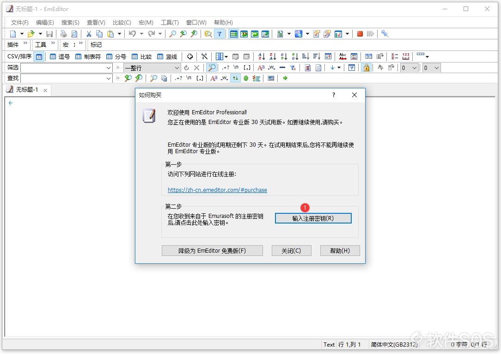501x354 pixels.
Task: Click the 关闭(C) button
Action: 291,251
